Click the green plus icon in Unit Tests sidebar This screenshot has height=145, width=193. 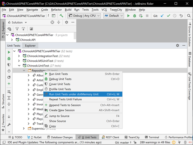(x=9, y=84)
